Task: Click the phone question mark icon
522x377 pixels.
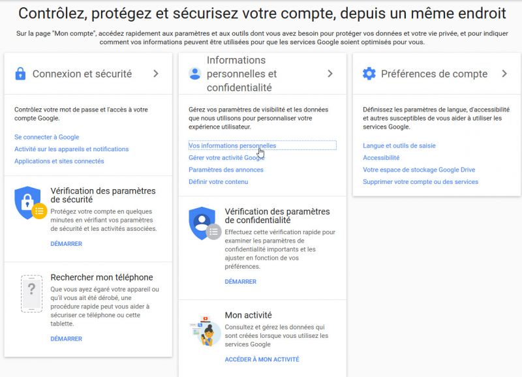Action: pos(31,294)
